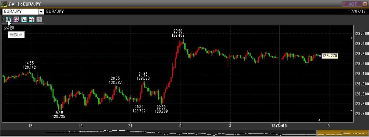
Task: Click the 21:45 129.030 turning point label
Action: (143, 76)
